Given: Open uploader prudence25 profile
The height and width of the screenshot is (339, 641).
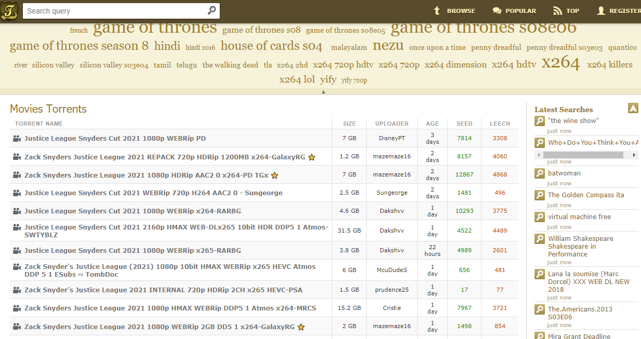Looking at the screenshot, I should pos(392,290).
